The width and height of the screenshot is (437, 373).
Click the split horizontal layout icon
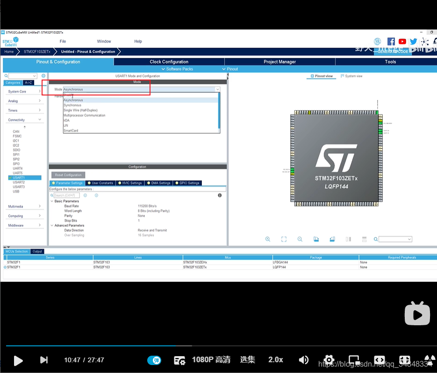point(364,239)
